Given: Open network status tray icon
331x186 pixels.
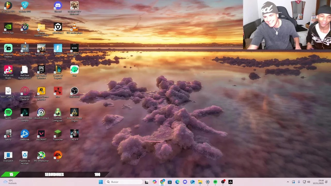Looking at the screenshot, I should 304,182.
